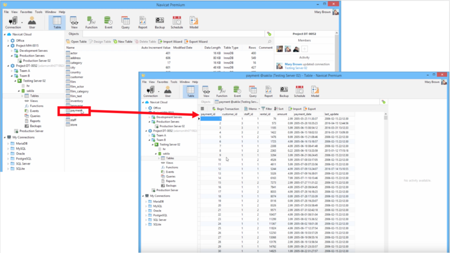Screen dimensions: 450x253
Task: Click Begin Transaction in payment window
Action: pyautogui.click(x=226, y=109)
